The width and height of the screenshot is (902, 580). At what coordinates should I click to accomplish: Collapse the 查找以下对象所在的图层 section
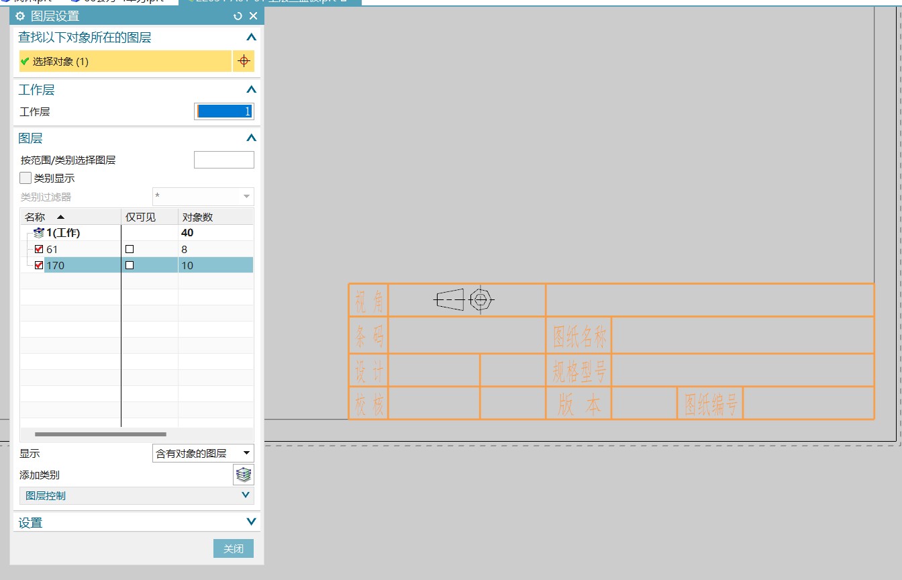[x=251, y=38]
